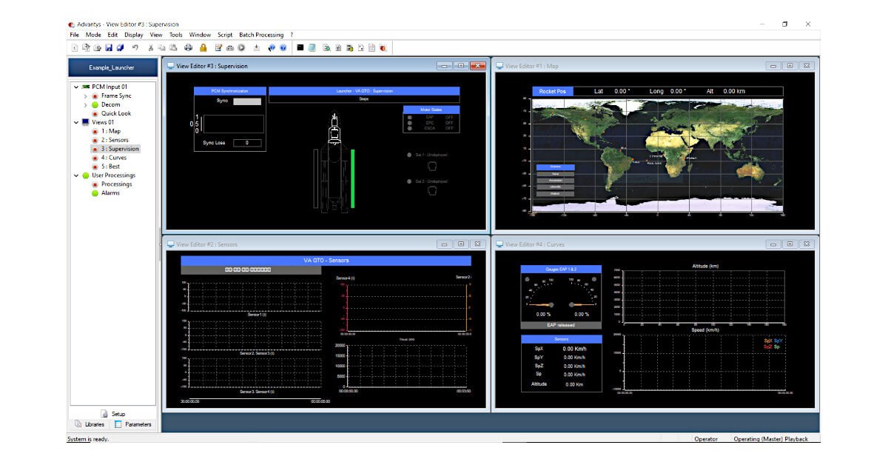Click the Save toolbar icon
Image resolution: width=888 pixels, height=462 pixels.
(109, 46)
